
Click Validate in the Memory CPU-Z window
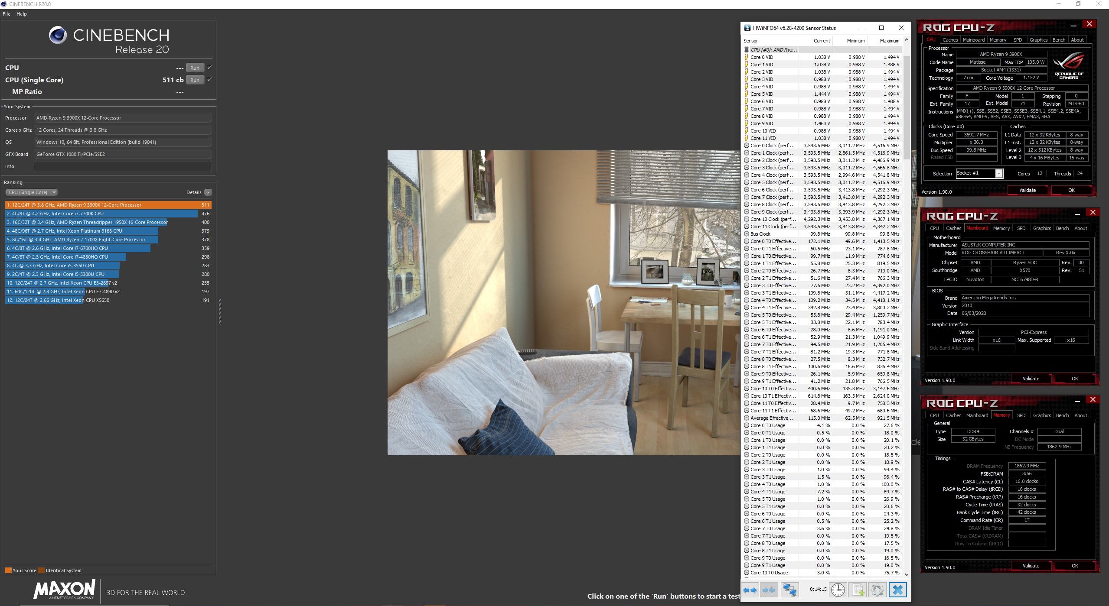[x=1031, y=566]
